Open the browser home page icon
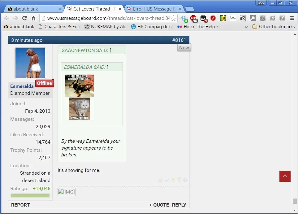Image resolution: width=298 pixels, height=214 pixels. click(x=34, y=18)
